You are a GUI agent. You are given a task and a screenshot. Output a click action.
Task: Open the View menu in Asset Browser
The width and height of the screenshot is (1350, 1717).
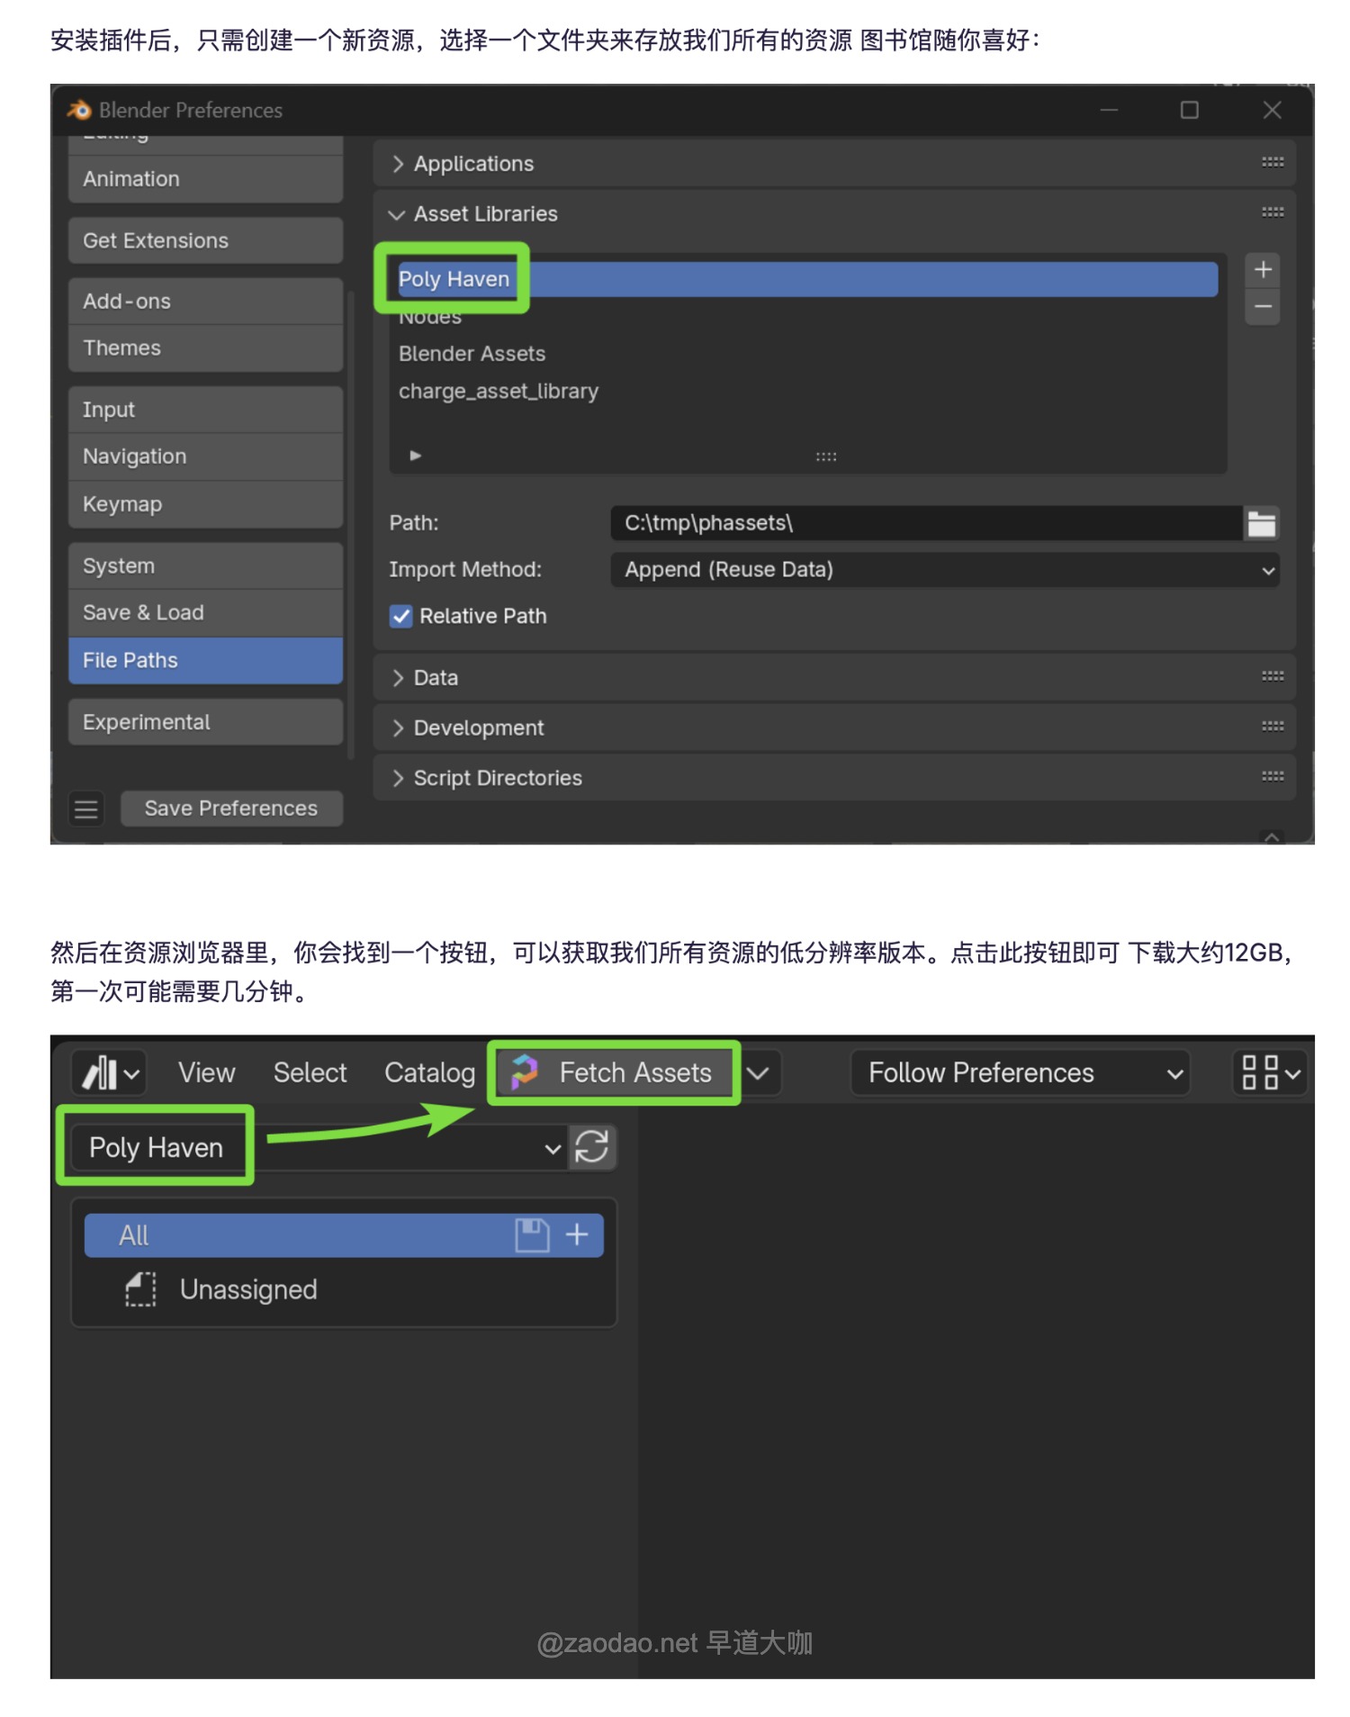(x=206, y=1073)
